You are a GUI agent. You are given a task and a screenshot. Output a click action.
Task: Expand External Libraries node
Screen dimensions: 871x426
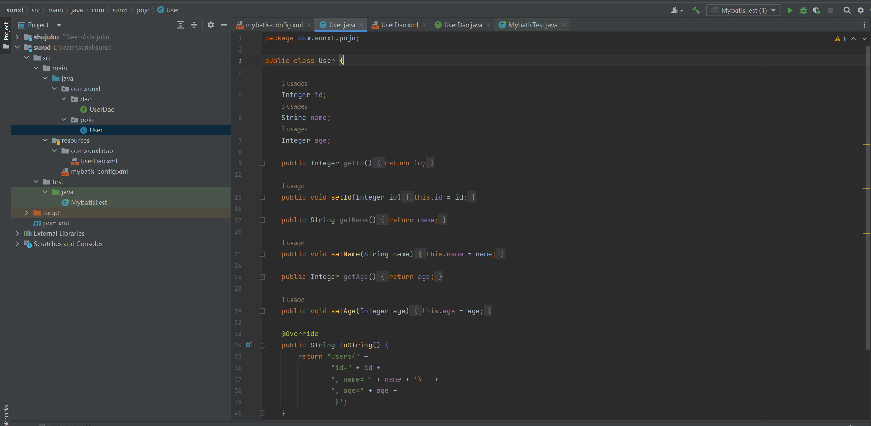click(x=17, y=233)
